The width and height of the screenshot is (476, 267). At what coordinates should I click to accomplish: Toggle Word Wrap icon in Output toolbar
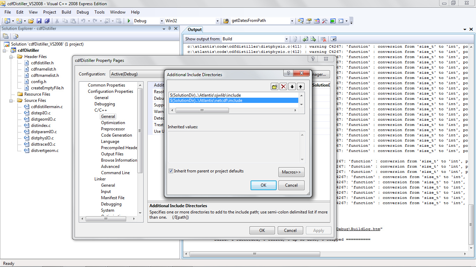333,39
